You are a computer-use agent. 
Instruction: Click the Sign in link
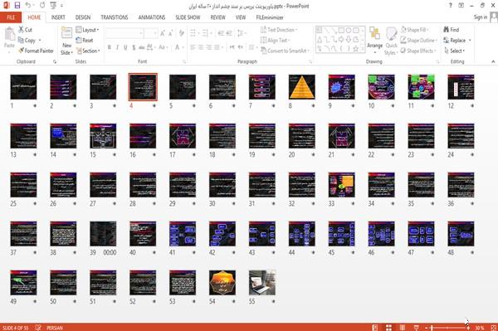pyautogui.click(x=481, y=17)
